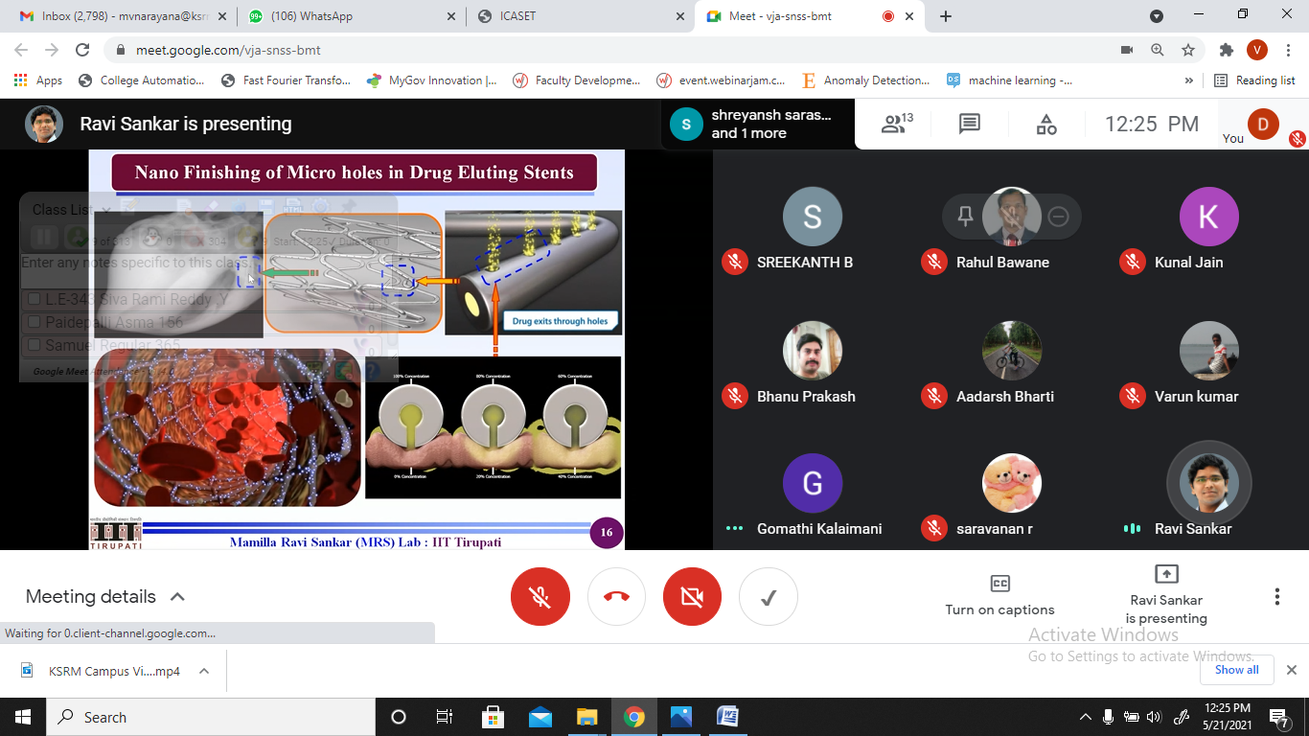Open the Reading list

tap(1254, 80)
